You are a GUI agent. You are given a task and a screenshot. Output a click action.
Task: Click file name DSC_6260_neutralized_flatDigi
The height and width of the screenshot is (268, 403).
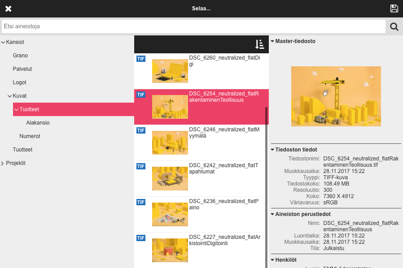click(x=225, y=61)
